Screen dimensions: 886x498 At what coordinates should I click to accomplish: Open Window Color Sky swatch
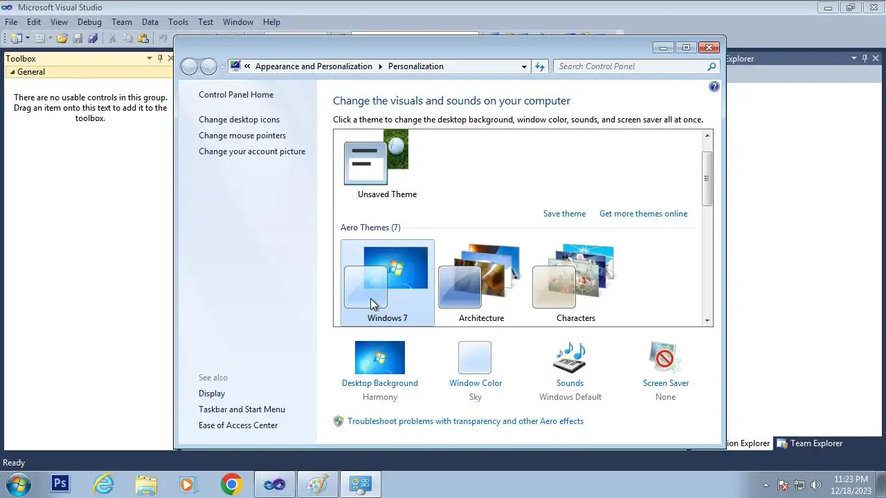point(475,358)
